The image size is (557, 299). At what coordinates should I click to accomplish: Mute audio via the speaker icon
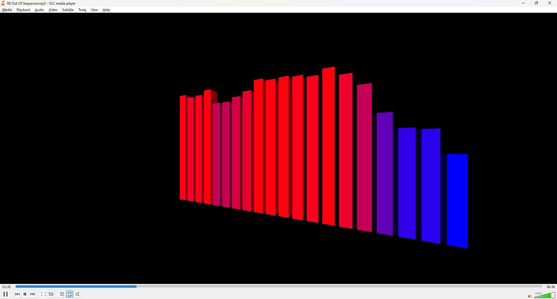pos(530,296)
